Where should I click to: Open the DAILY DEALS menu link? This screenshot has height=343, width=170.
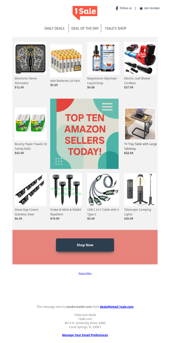coord(54,28)
